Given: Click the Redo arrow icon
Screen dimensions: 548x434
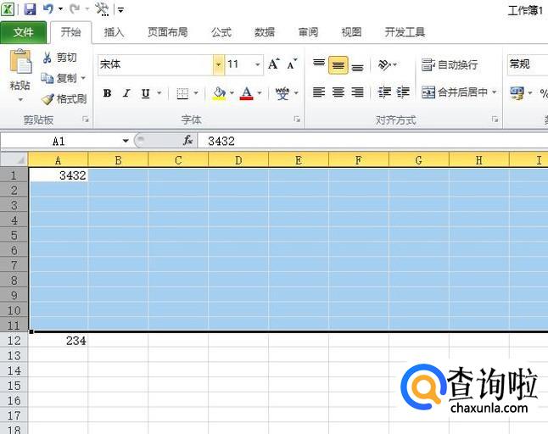Looking at the screenshot, I should pos(75,9).
